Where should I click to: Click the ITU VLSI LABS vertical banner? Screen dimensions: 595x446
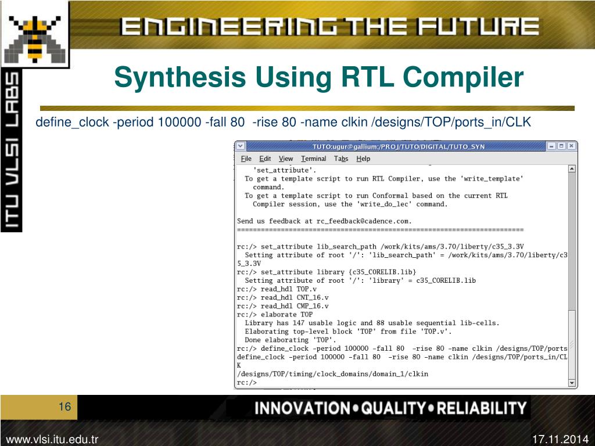(x=12, y=150)
